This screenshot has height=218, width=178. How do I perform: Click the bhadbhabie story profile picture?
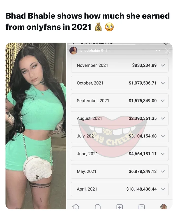point(73,50)
